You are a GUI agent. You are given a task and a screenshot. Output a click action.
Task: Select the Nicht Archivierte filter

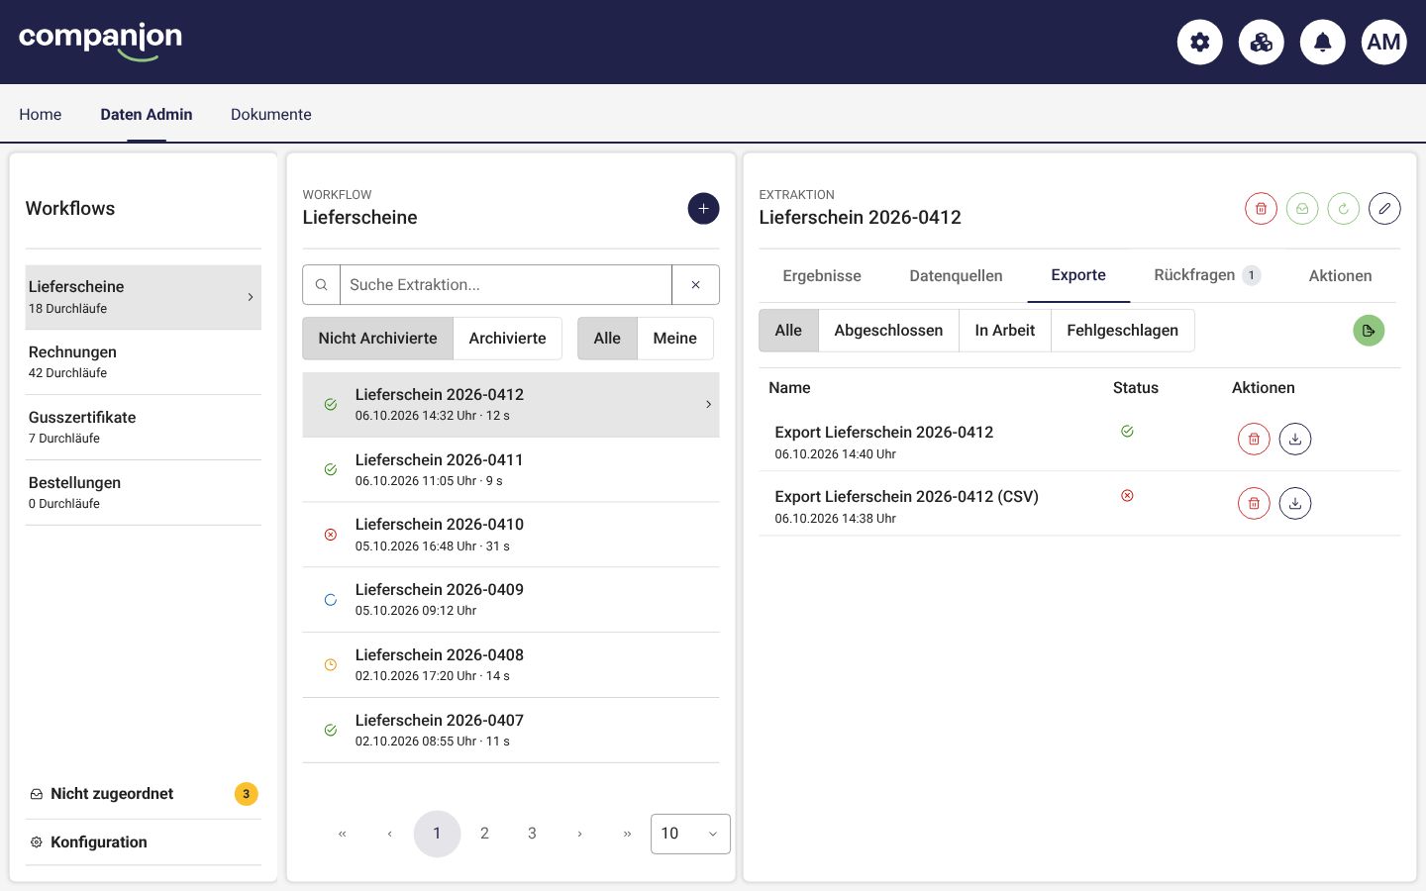coord(377,338)
